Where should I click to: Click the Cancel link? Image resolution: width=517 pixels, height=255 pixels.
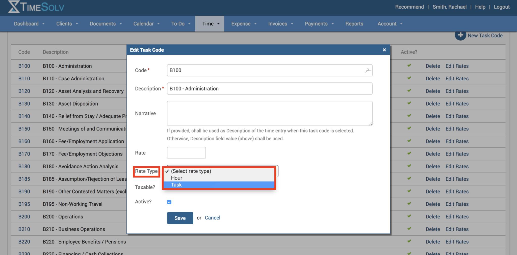[212, 218]
